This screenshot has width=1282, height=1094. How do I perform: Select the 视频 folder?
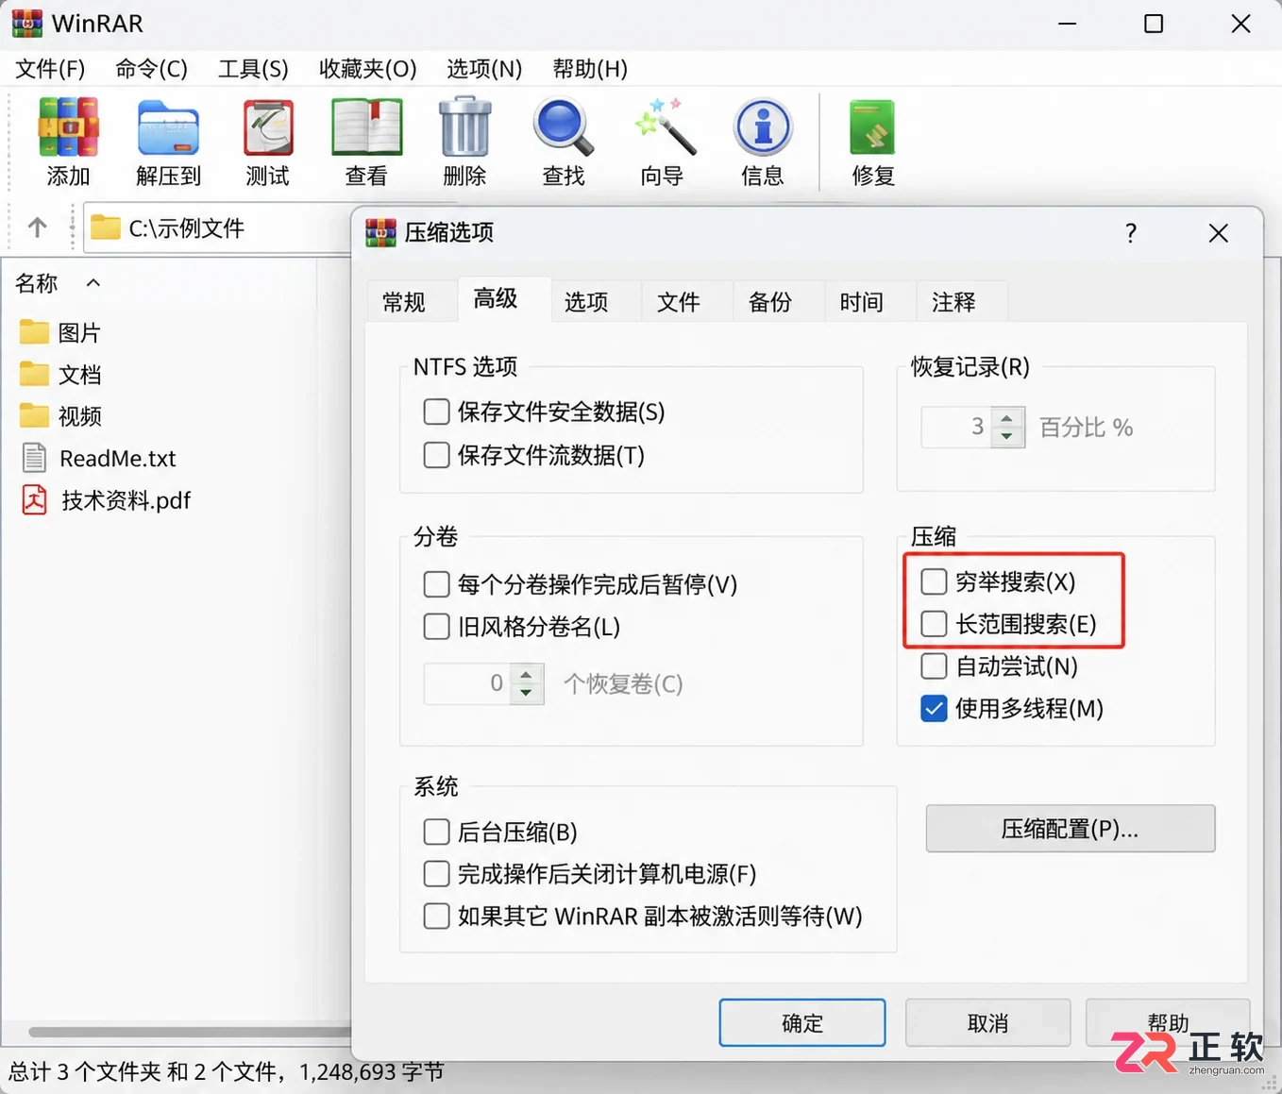(x=59, y=416)
